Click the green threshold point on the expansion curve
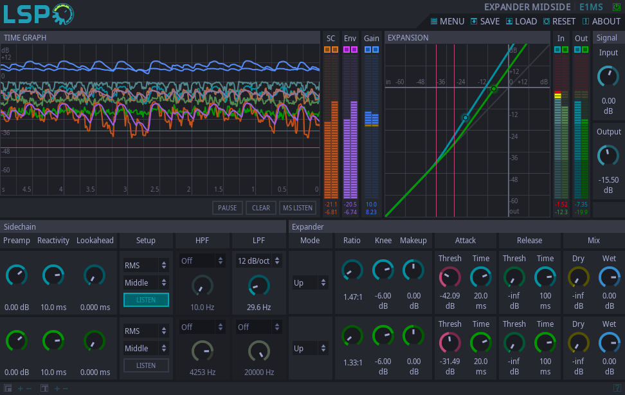Viewport: 625px width, 395px height. [x=493, y=89]
